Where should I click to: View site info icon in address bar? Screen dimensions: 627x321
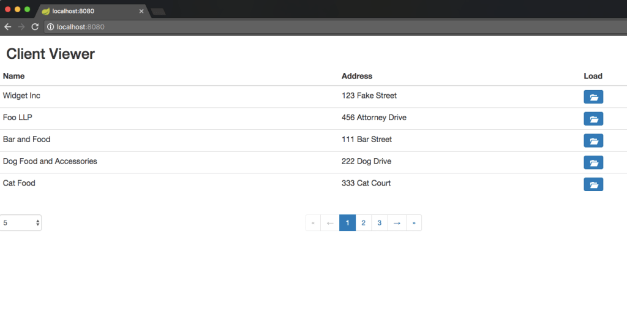coord(50,27)
